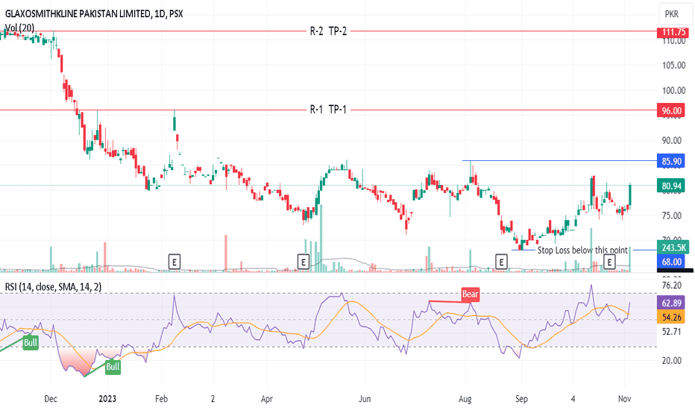
Task: Click the Nov date axis label
Action: 624,399
